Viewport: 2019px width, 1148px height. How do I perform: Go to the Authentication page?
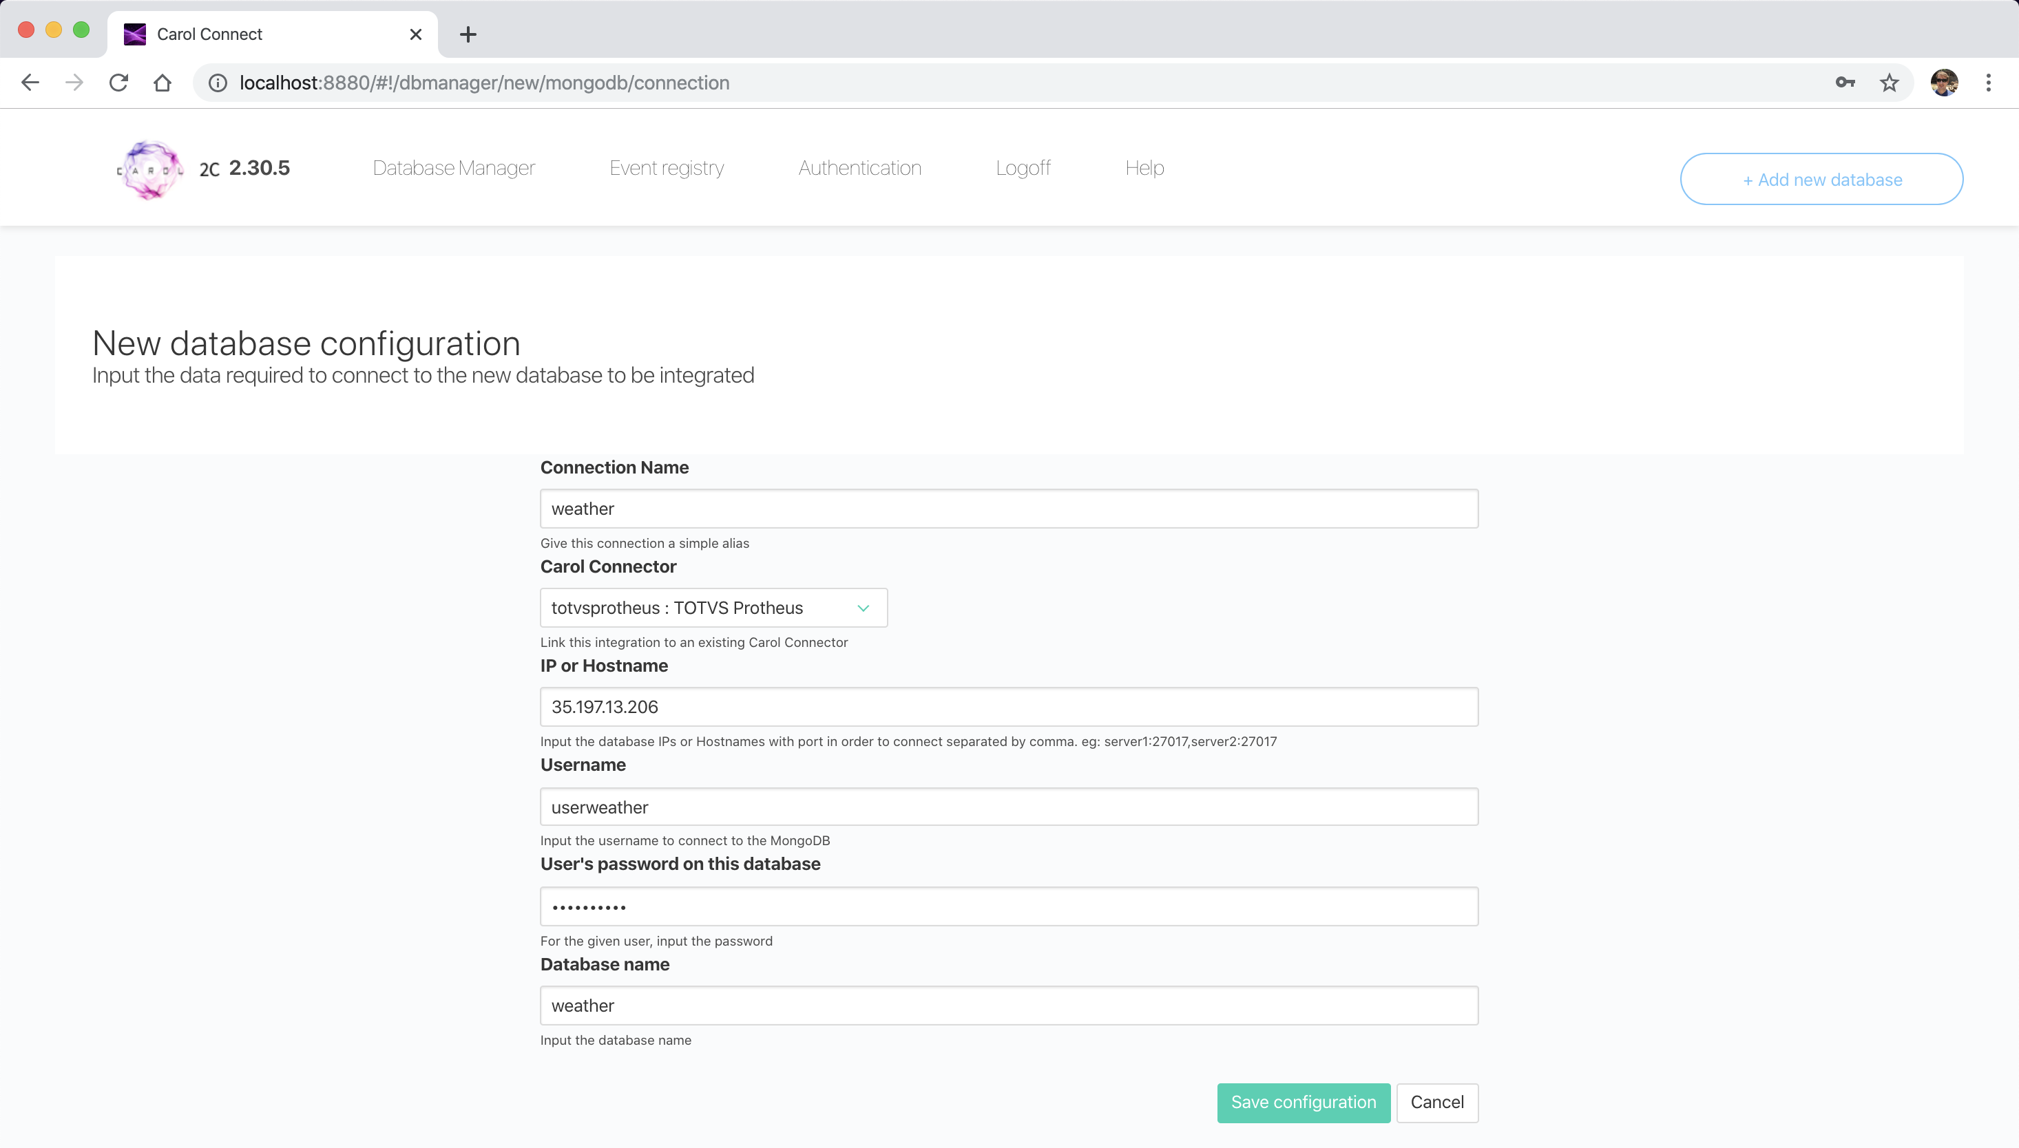click(x=859, y=168)
